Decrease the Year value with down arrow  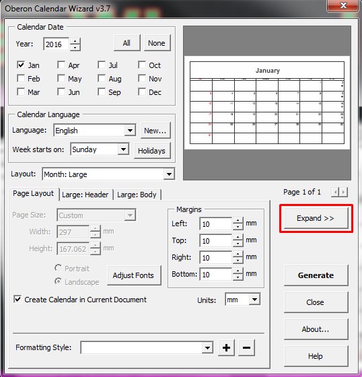[75, 47]
